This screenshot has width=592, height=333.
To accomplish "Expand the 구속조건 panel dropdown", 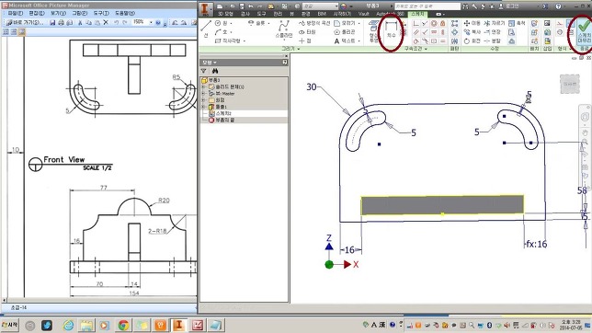I will 416,49.
